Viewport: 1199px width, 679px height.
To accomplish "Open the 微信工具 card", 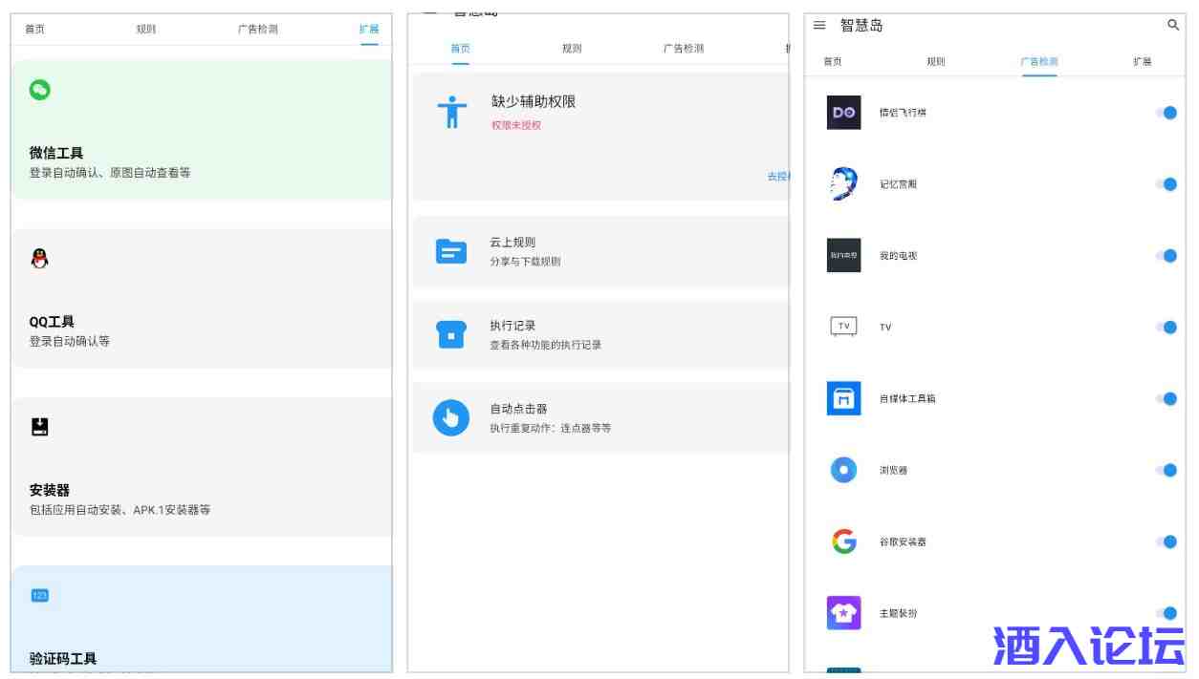I will tap(201, 131).
